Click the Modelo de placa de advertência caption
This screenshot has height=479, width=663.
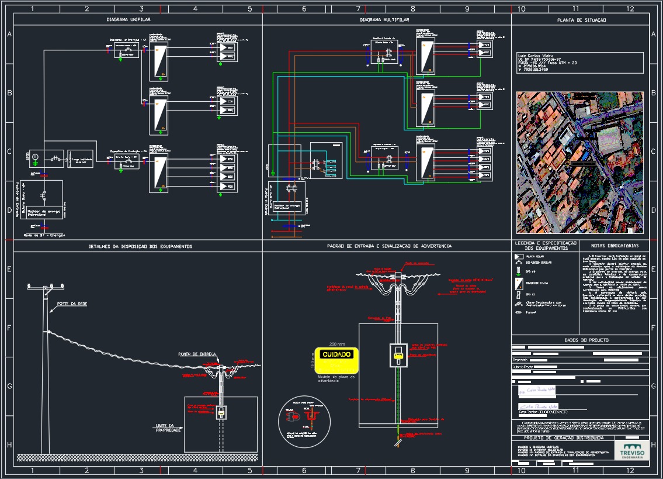pos(336,378)
